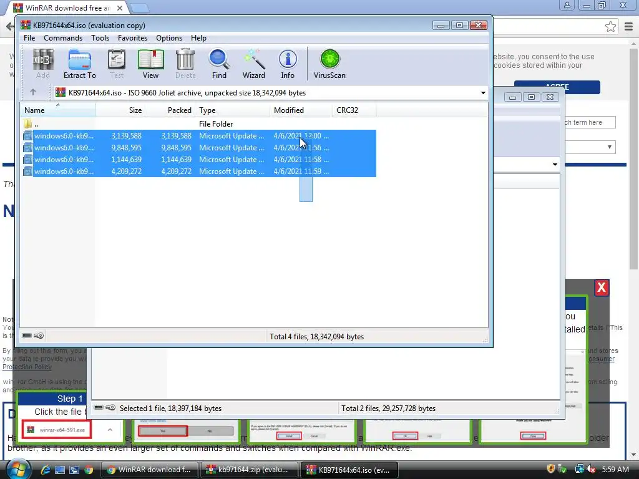639x479 pixels.
Task: Run the VirusScan bug icon
Action: point(329,64)
